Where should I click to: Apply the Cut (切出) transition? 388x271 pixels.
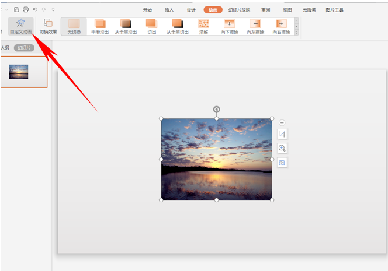152,27
